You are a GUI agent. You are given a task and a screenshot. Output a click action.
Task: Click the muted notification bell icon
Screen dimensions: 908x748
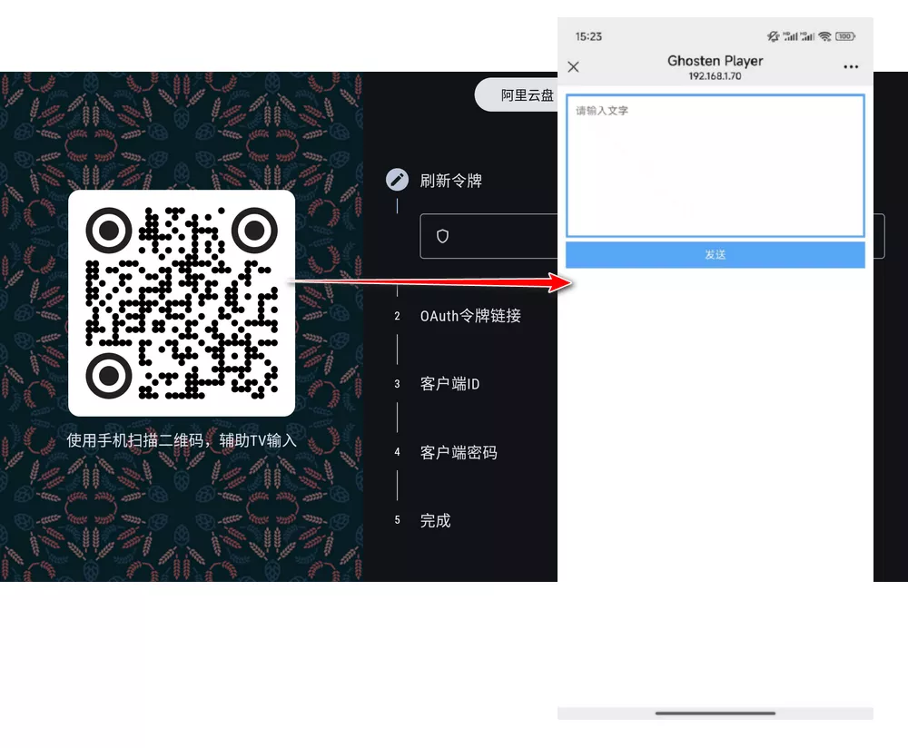click(x=773, y=36)
